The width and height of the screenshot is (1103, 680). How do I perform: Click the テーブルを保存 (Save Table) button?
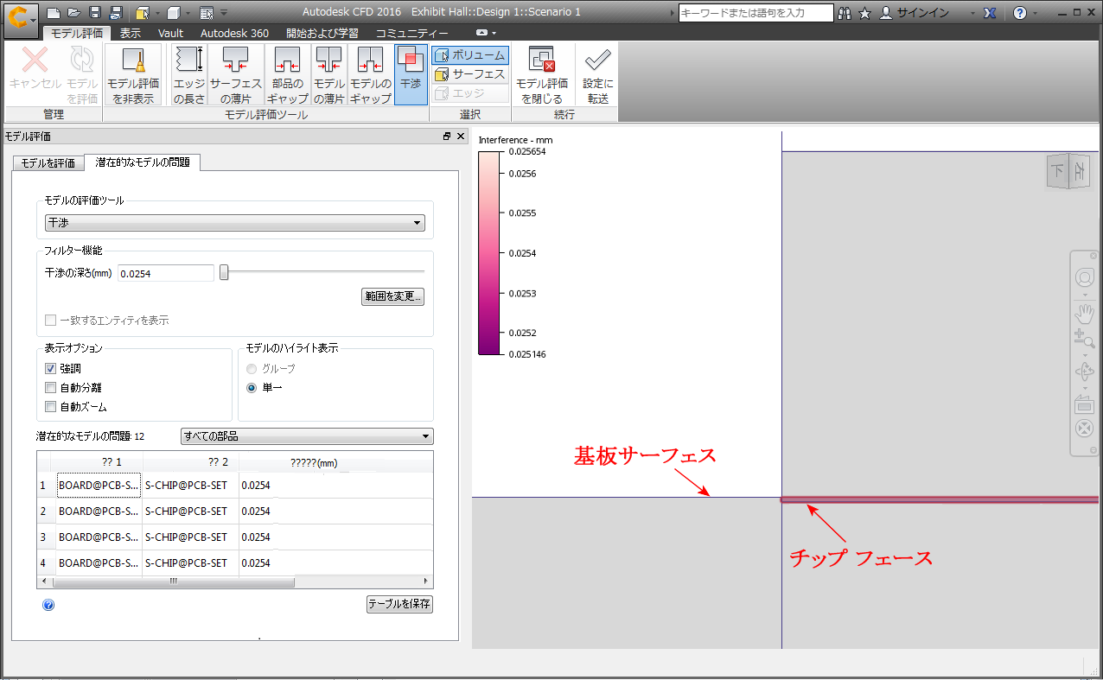[399, 604]
